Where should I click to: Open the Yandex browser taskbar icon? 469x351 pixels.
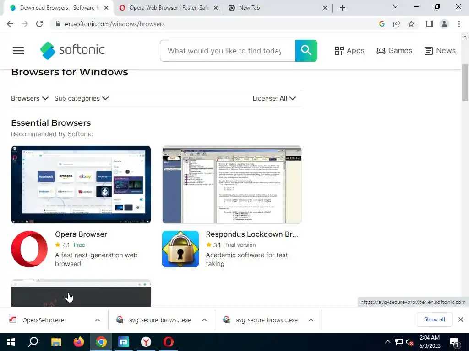(x=146, y=342)
